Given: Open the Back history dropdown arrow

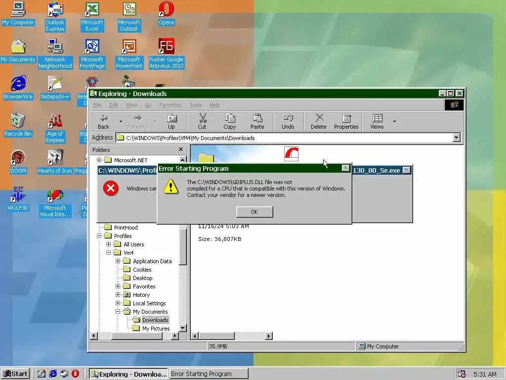Looking at the screenshot, I should 121,122.
